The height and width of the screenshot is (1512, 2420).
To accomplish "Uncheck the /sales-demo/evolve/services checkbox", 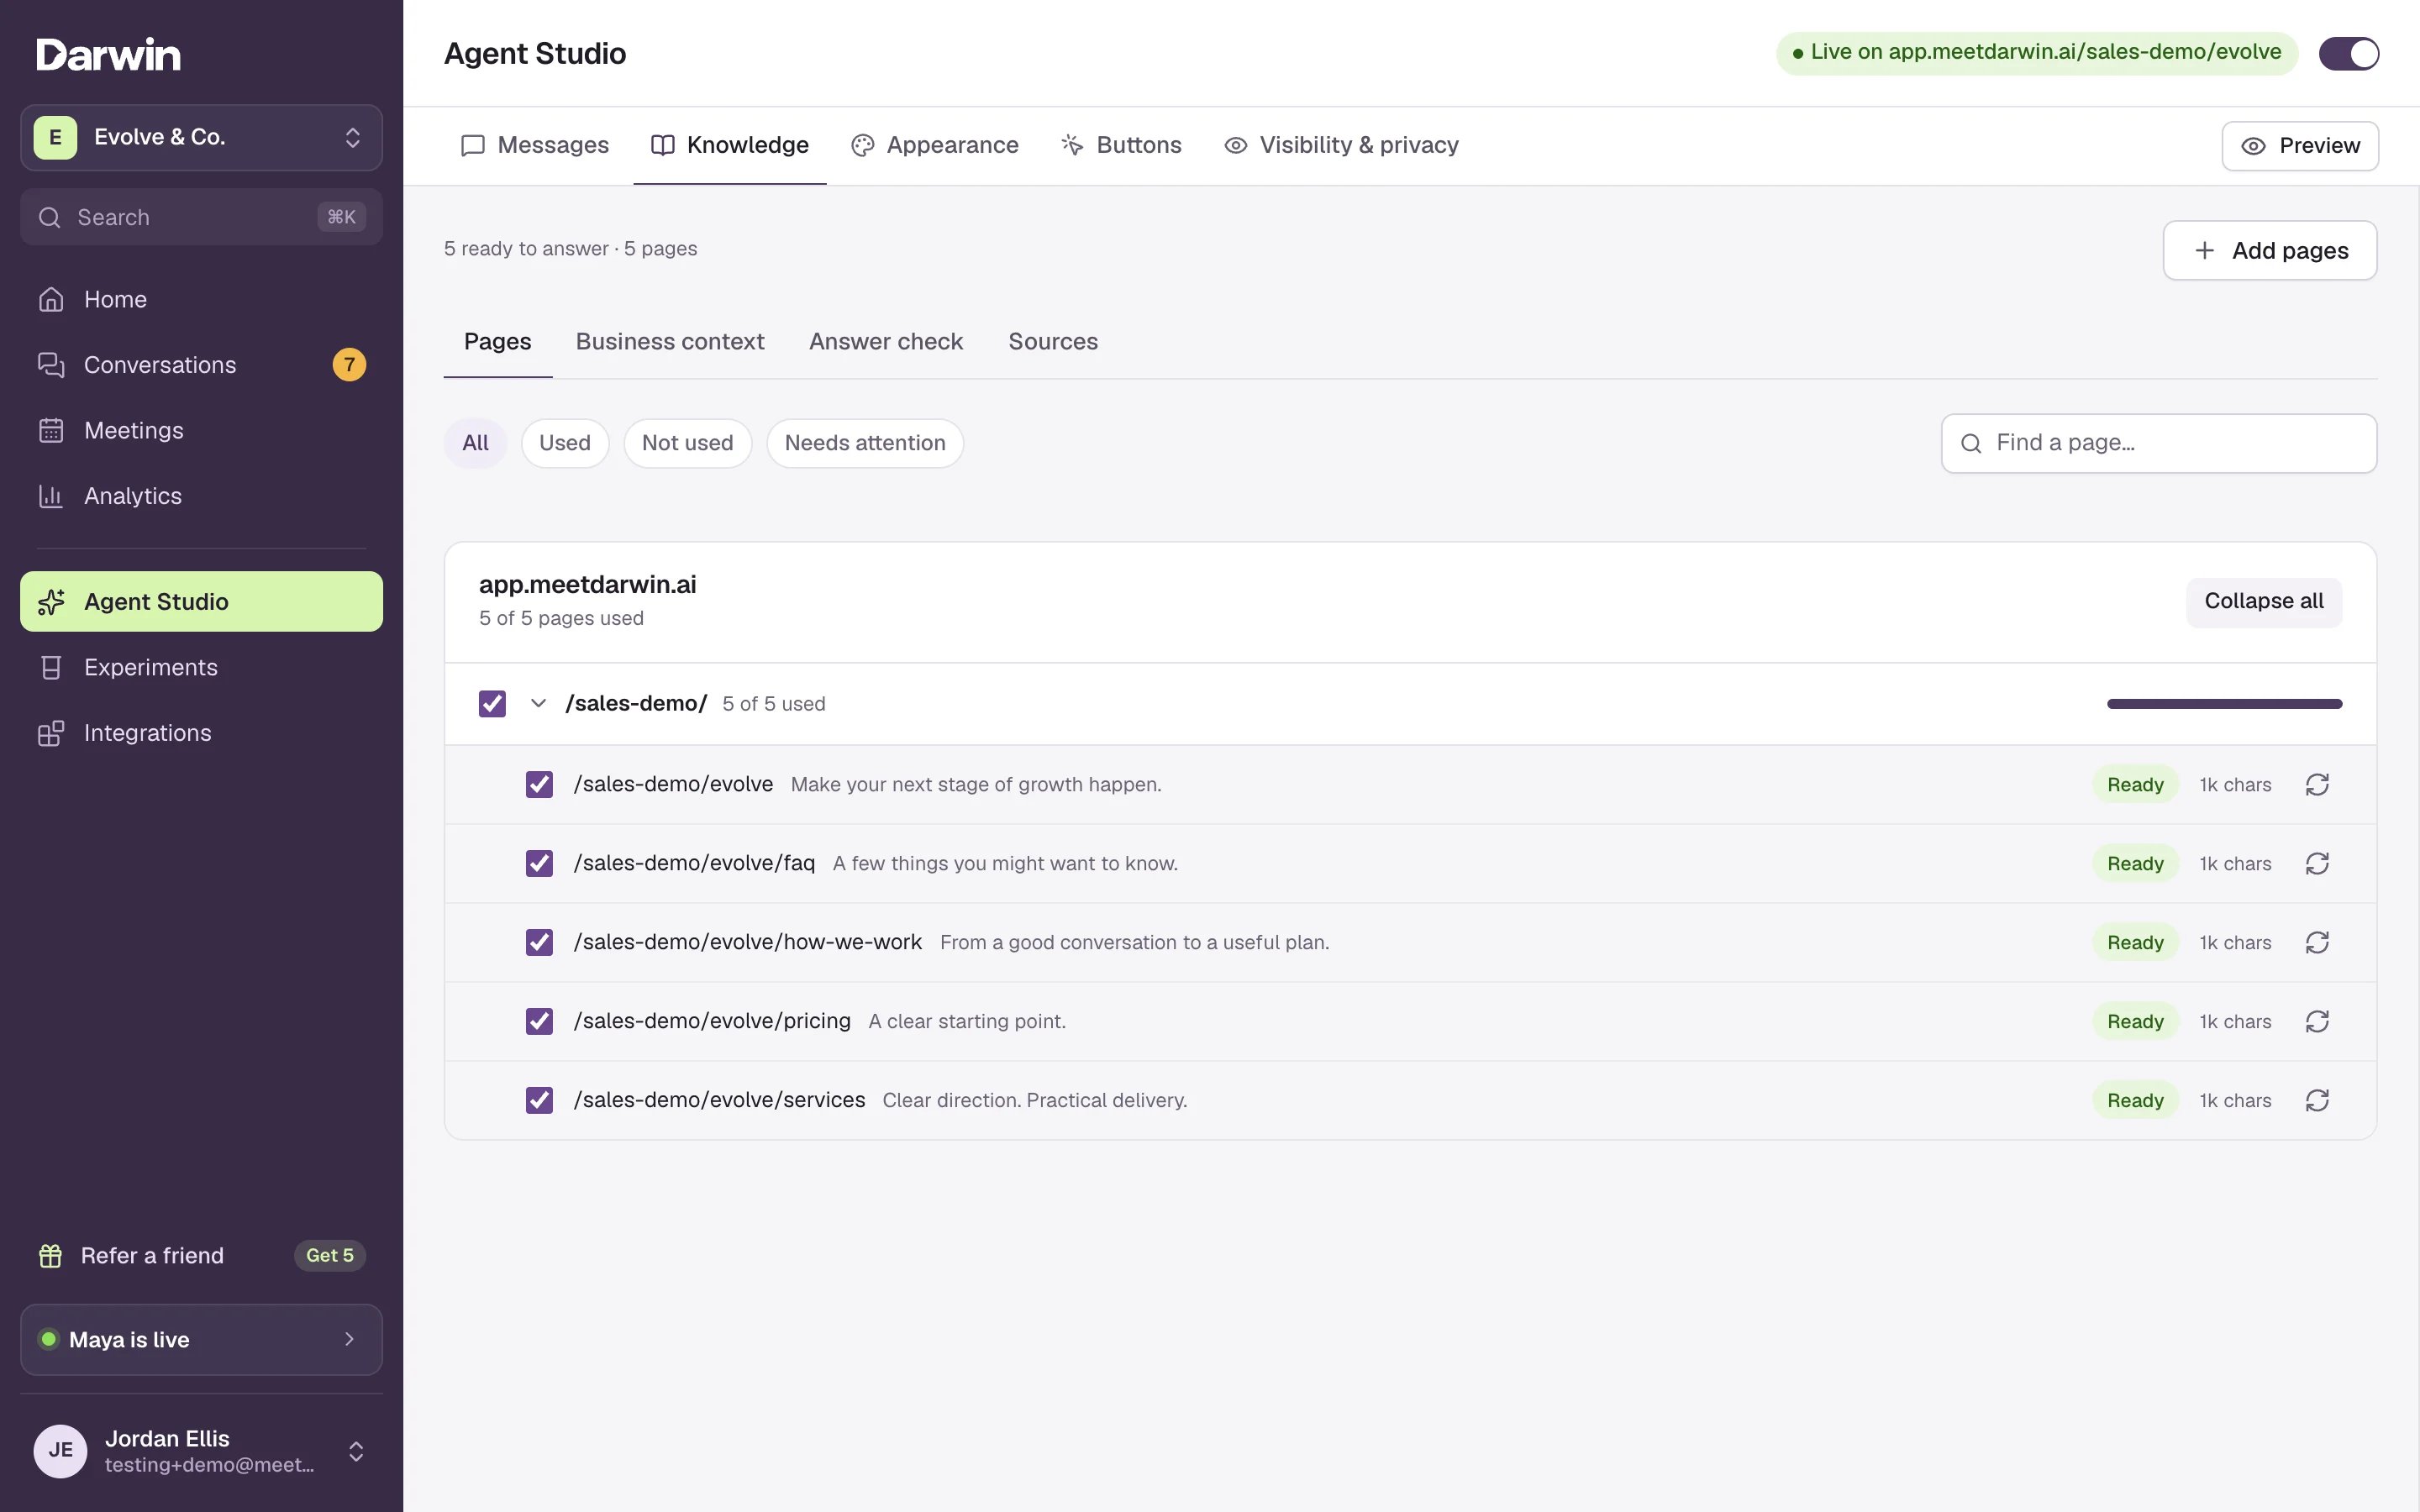I will pyautogui.click(x=539, y=1100).
